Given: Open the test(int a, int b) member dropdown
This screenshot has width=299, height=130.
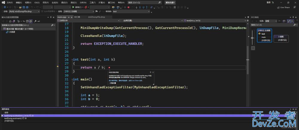Looking at the screenshot, I should click(215, 20).
